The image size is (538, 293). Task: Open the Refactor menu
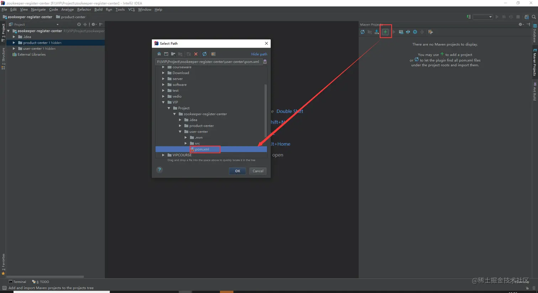click(x=84, y=10)
